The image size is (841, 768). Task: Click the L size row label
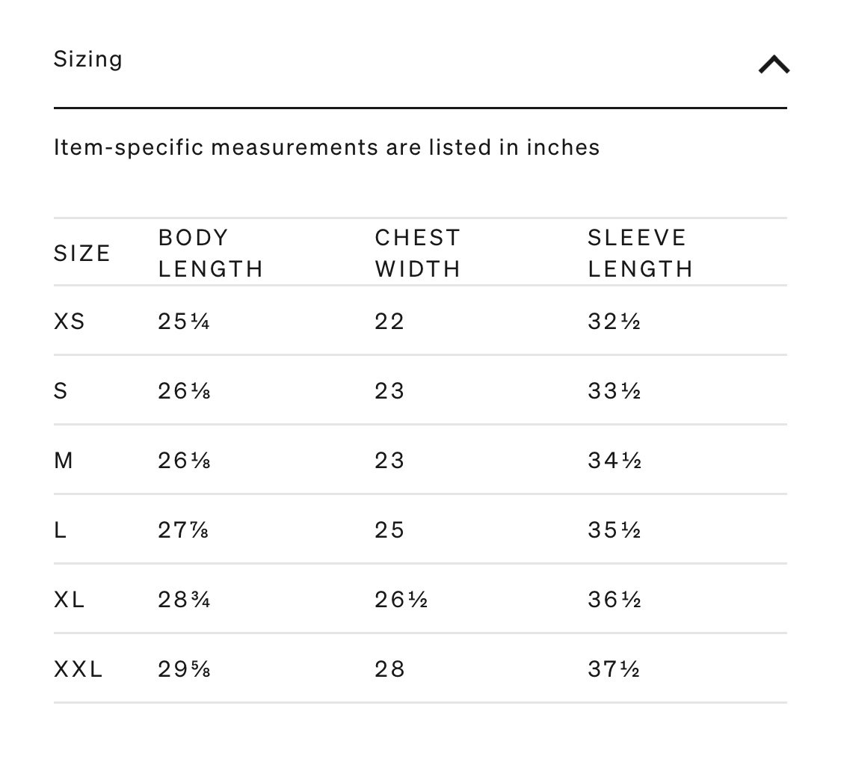pyautogui.click(x=60, y=530)
